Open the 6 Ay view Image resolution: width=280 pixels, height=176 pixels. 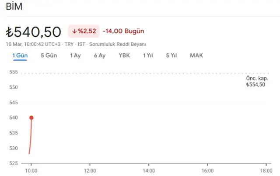(99, 55)
